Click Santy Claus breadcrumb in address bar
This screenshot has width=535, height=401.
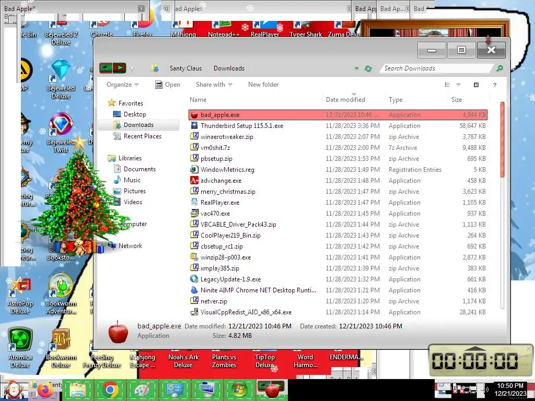185,68
